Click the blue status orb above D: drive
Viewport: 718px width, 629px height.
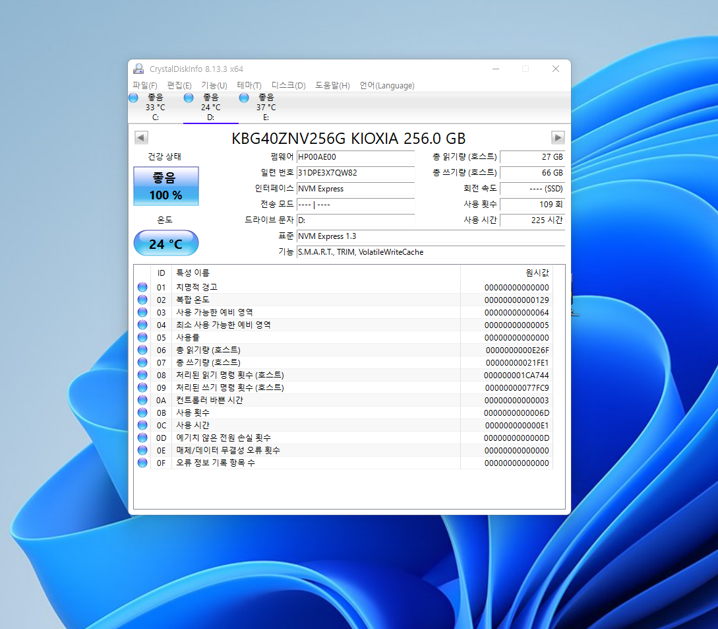[188, 98]
